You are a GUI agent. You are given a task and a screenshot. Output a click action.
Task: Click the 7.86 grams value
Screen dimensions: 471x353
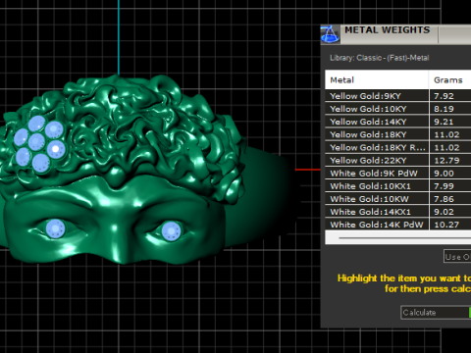coord(444,199)
